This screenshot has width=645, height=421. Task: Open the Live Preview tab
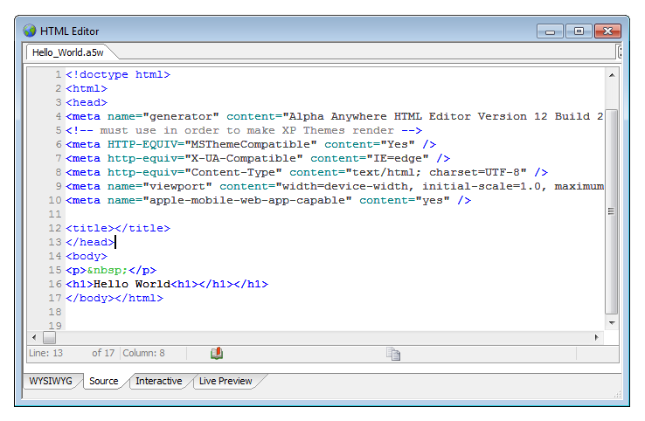tap(225, 381)
